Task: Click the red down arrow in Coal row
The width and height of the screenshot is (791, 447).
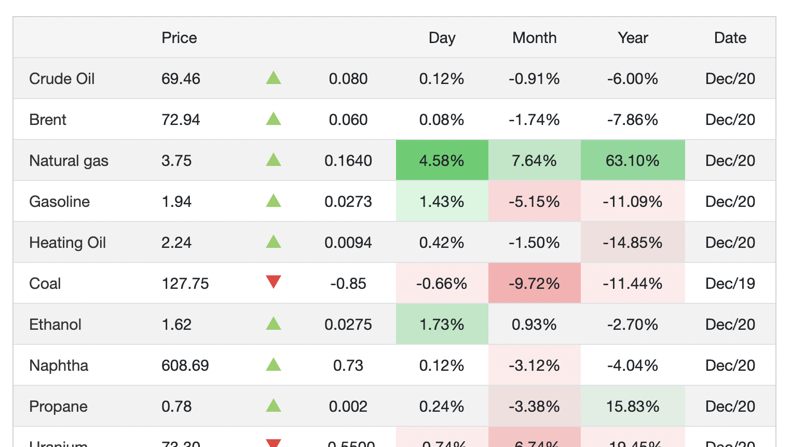Action: [274, 282]
